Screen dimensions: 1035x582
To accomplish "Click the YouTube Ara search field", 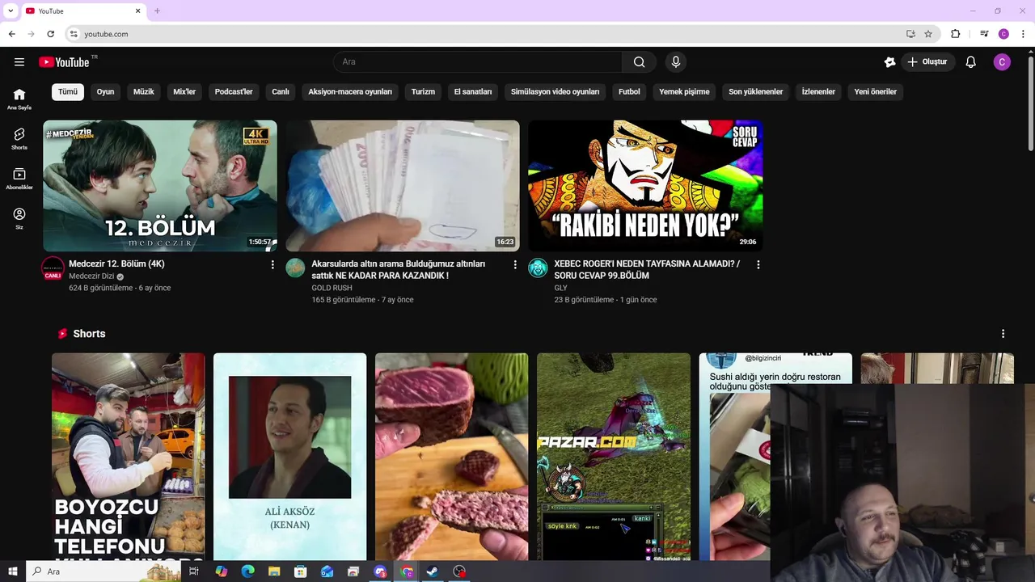I will 477,62.
